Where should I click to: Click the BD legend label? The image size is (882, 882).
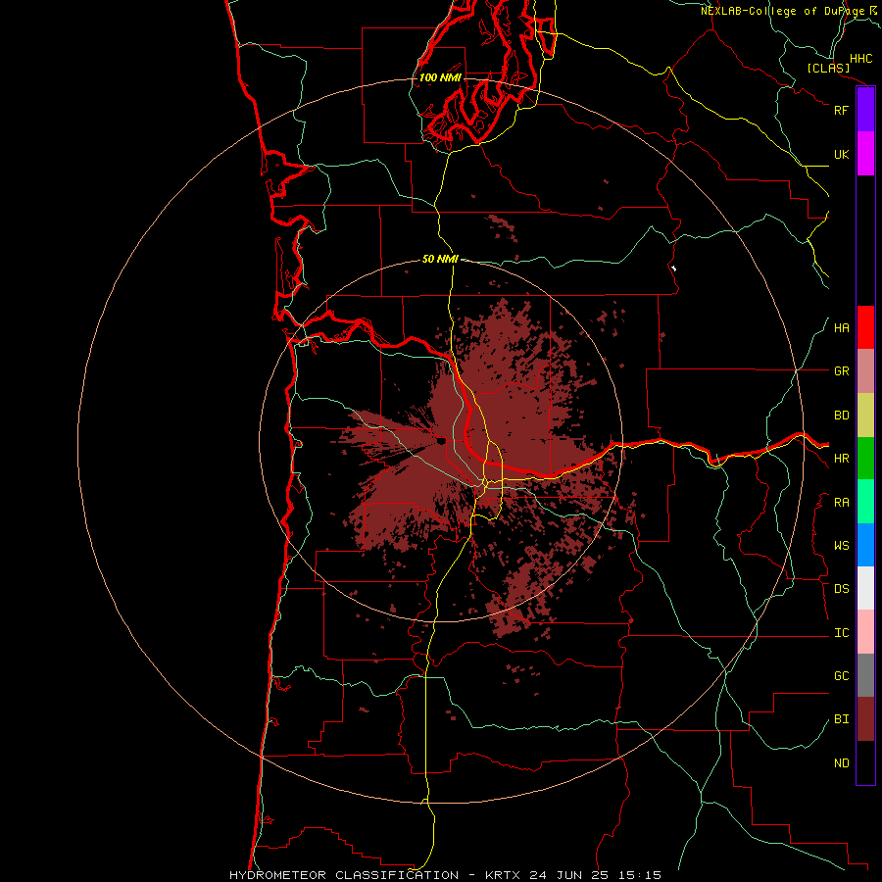(841, 416)
